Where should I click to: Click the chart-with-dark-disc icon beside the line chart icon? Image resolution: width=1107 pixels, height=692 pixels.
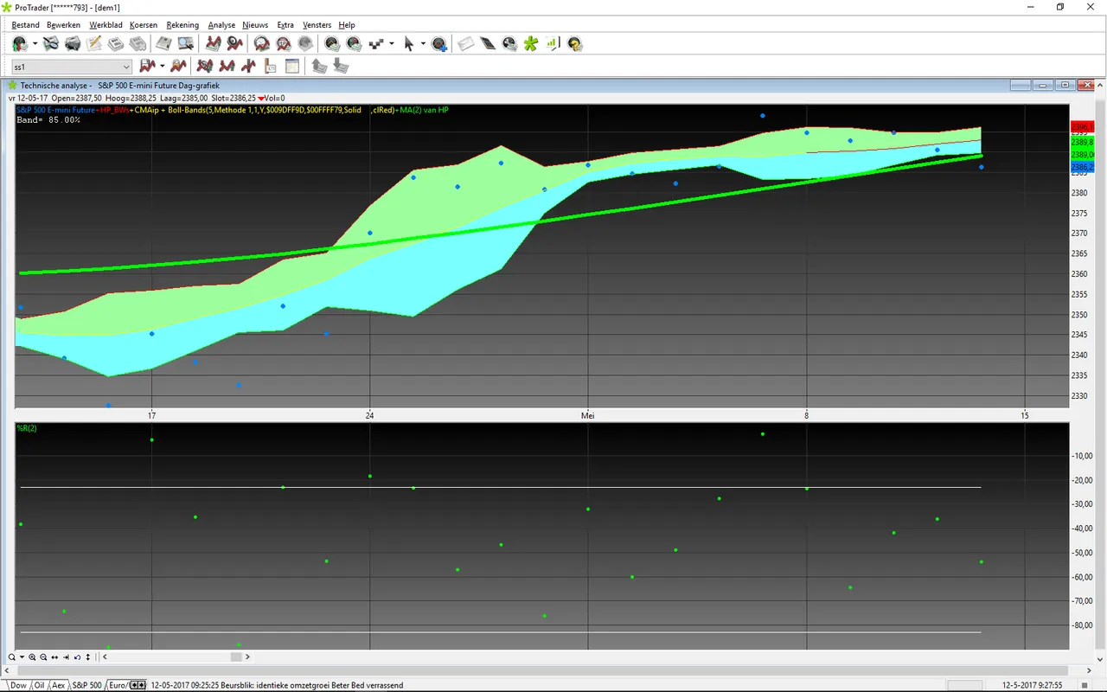tap(234, 43)
